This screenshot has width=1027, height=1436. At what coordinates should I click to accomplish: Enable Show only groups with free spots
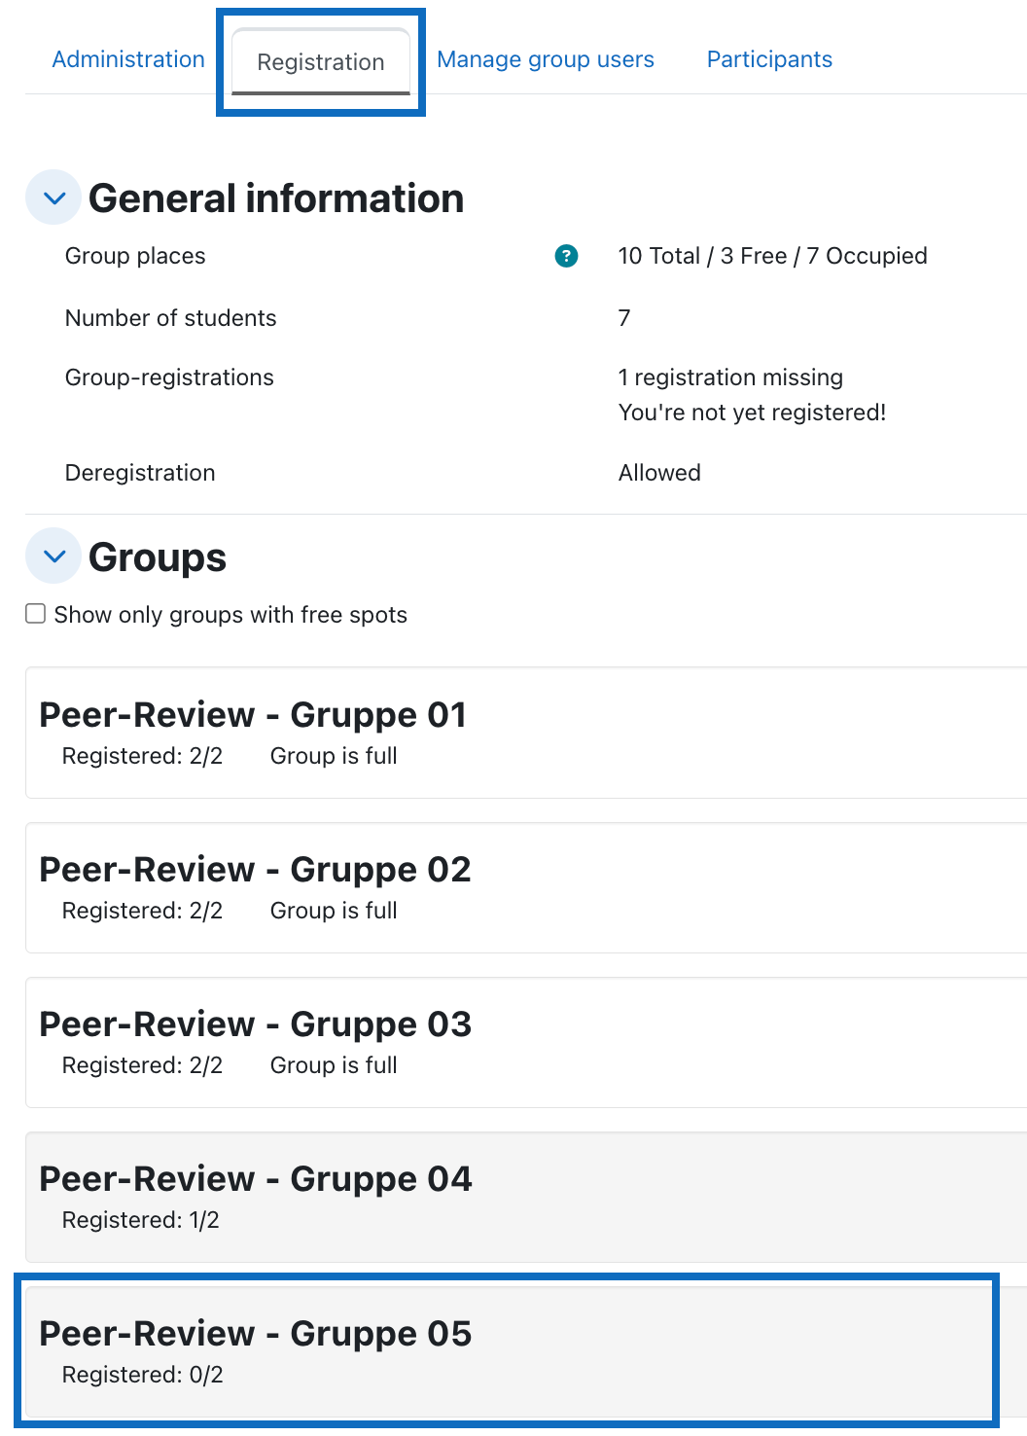coord(36,614)
